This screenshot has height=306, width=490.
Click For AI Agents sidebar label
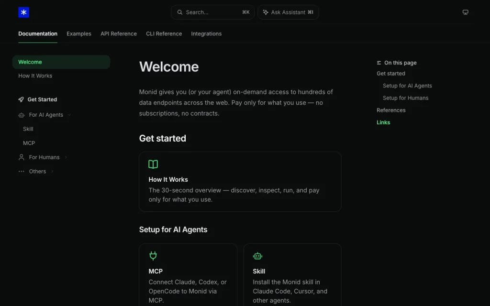pyautogui.click(x=46, y=115)
